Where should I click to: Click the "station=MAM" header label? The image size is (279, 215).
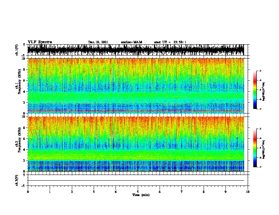[131, 42]
